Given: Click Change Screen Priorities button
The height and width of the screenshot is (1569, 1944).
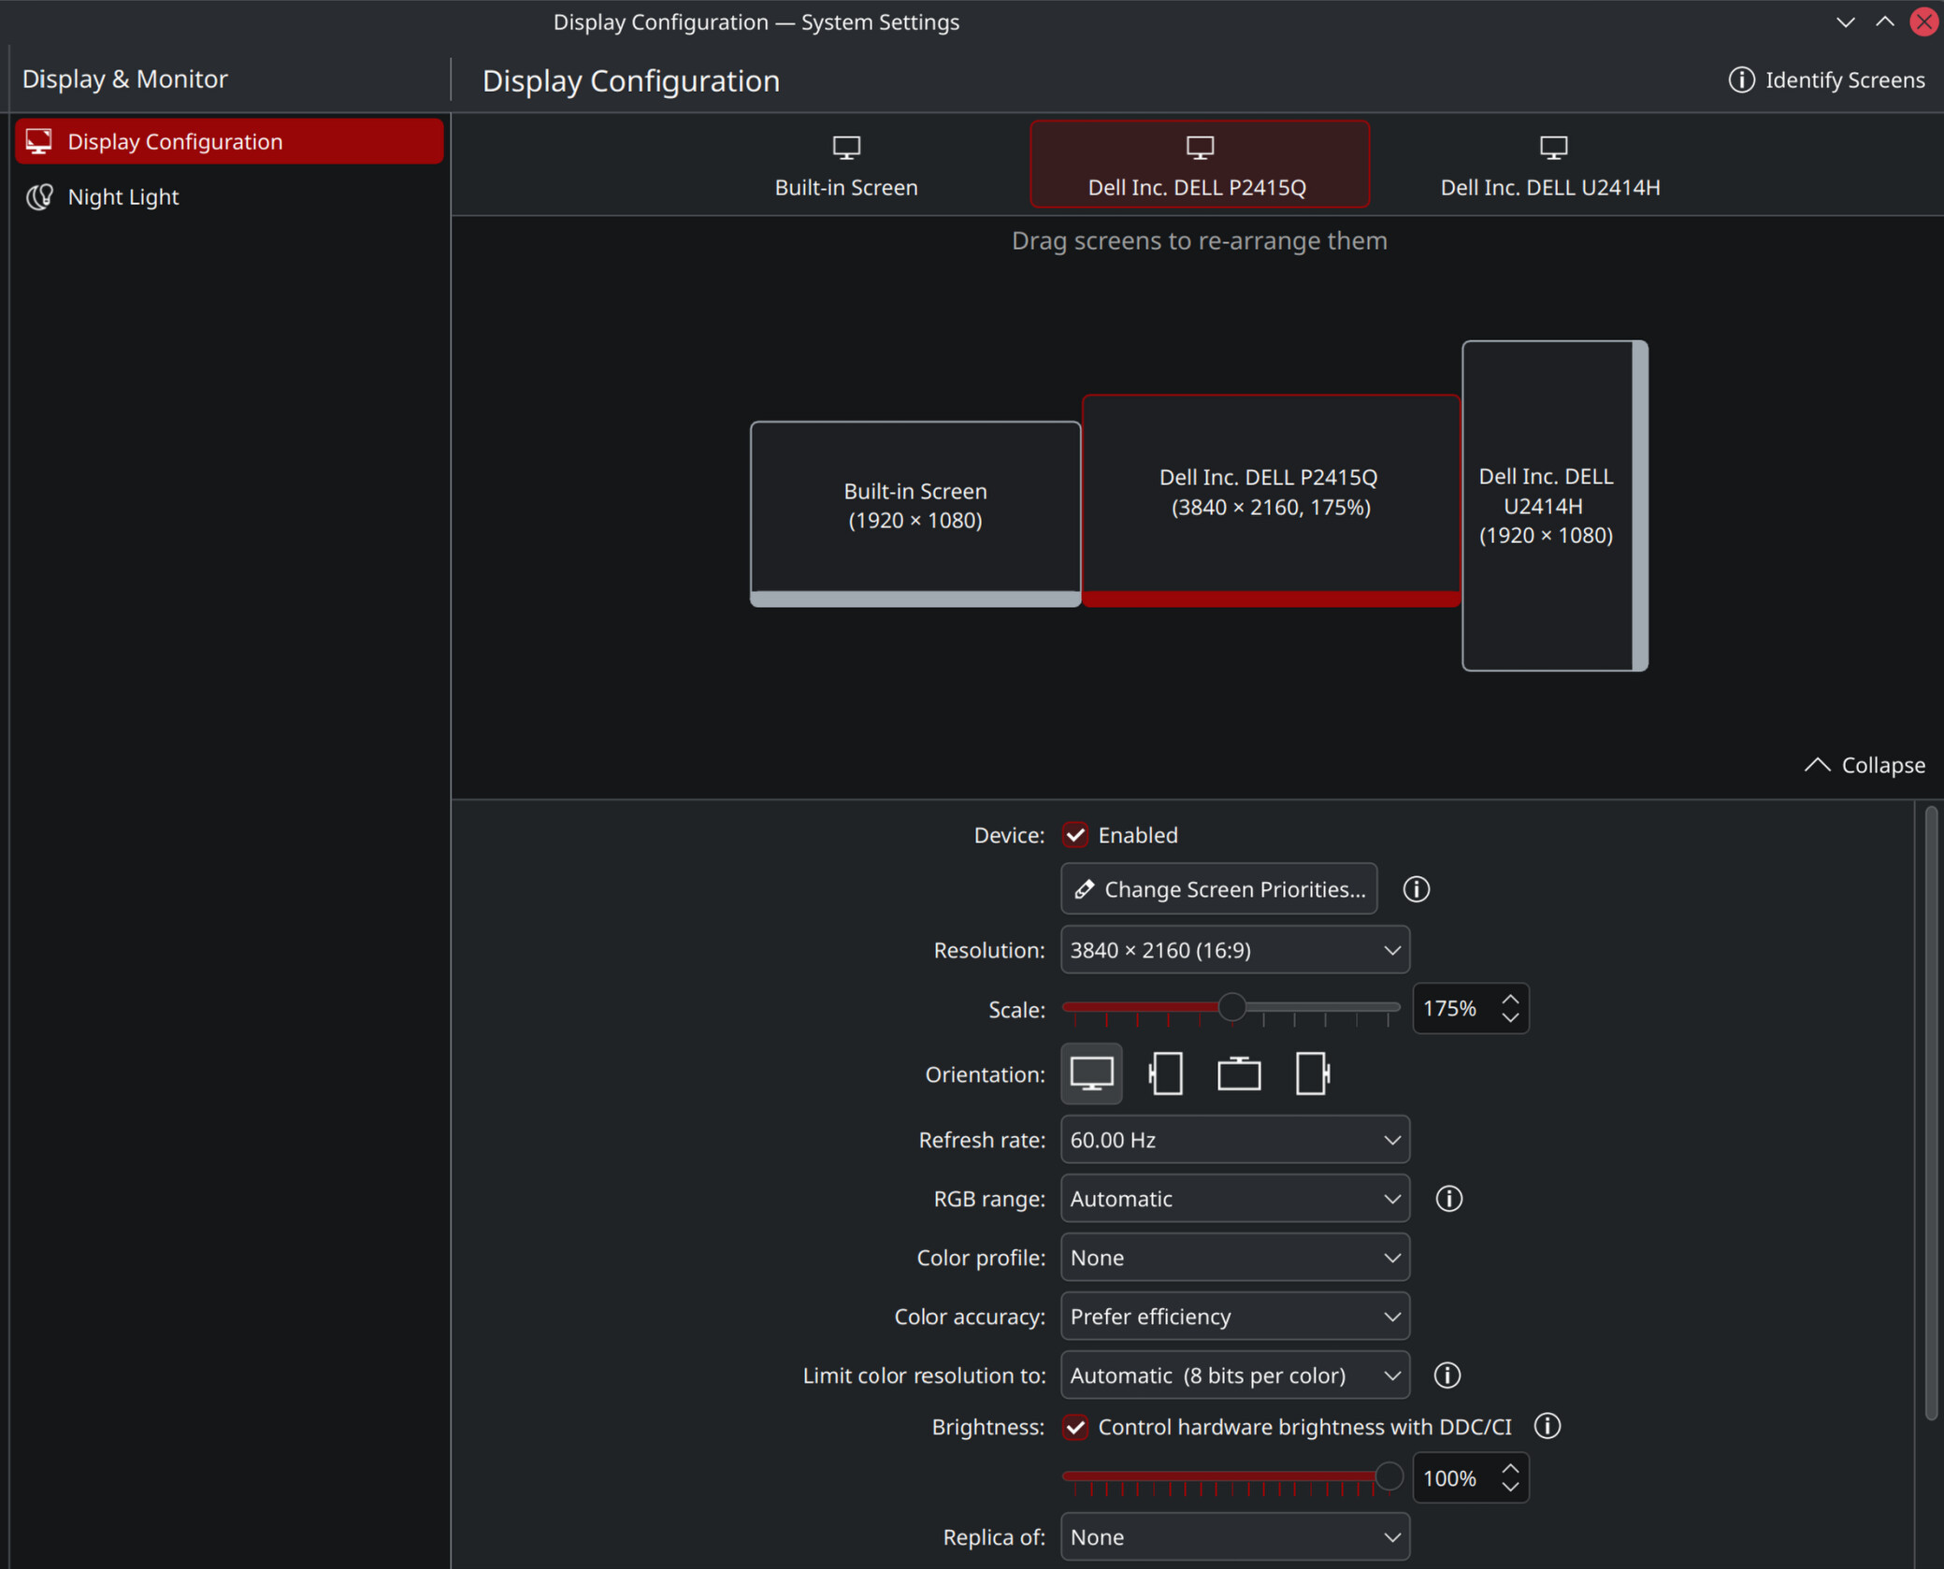Looking at the screenshot, I should pos(1218,889).
